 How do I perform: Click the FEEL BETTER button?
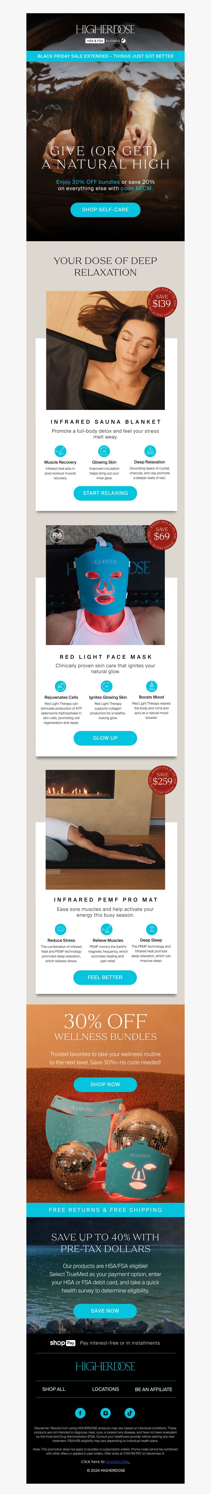[105, 977]
